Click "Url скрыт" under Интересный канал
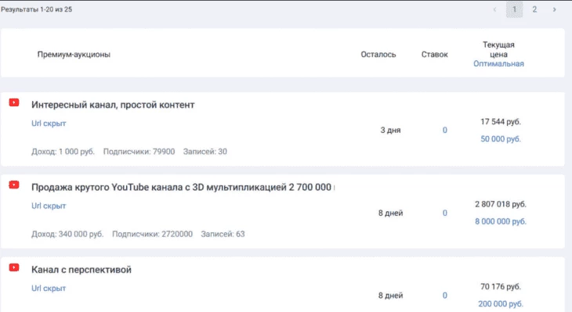The width and height of the screenshot is (572, 312). [49, 124]
